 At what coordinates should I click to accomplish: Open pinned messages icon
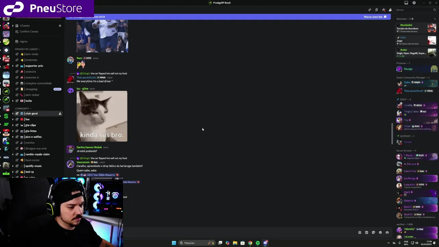tap(383, 10)
